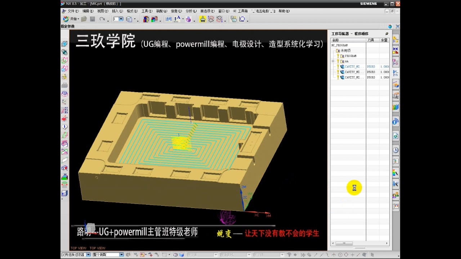Click the open file folder icon
The height and width of the screenshot is (259, 461).
click(84, 19)
